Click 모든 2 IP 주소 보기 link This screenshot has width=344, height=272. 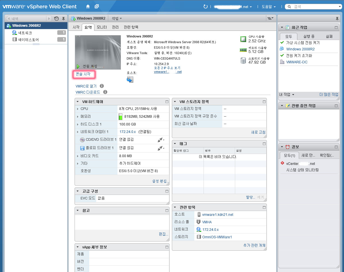167,68
